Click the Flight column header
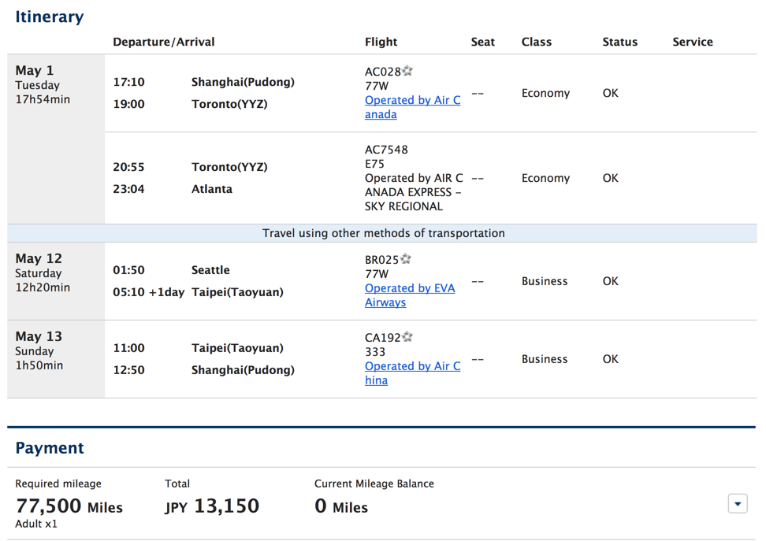The image size is (766, 541). point(381,42)
